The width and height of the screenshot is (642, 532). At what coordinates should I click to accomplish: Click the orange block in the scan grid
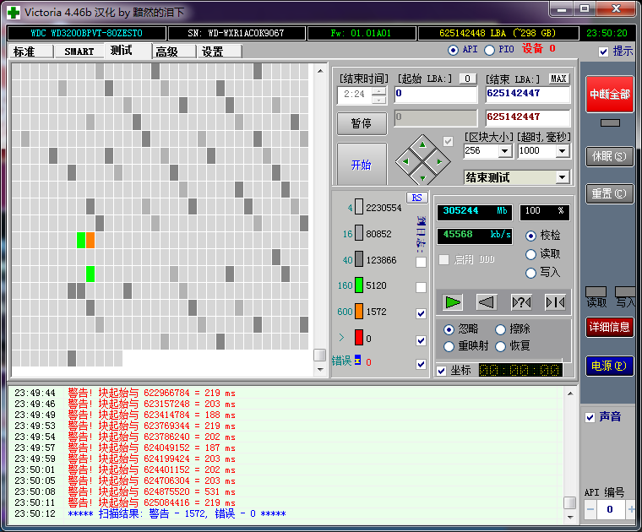point(90,240)
